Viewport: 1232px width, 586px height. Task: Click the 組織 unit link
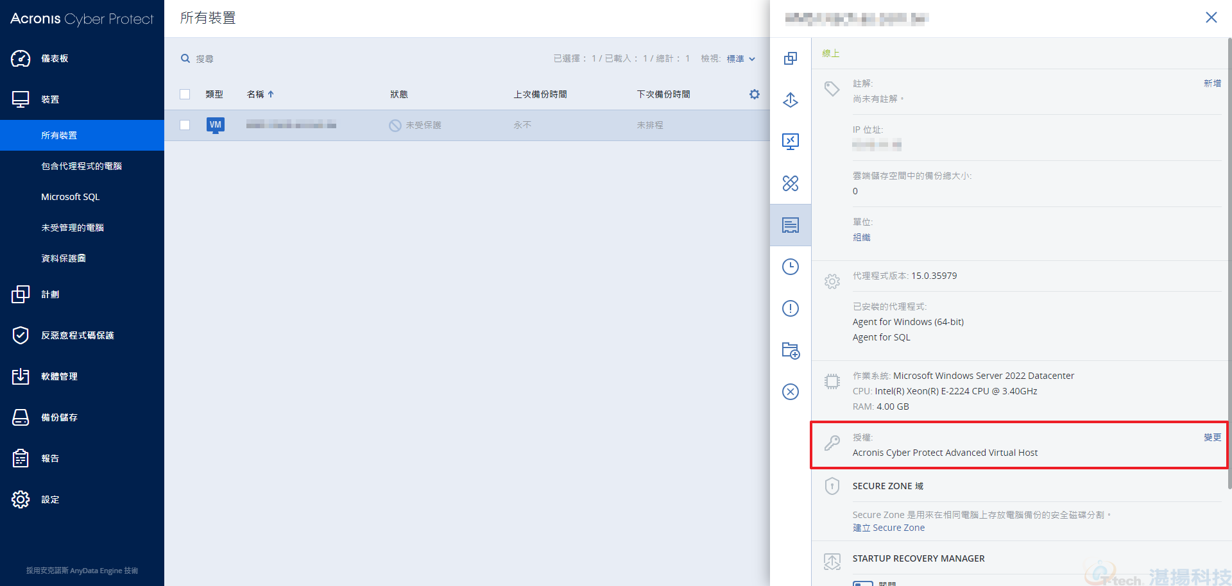click(x=861, y=237)
